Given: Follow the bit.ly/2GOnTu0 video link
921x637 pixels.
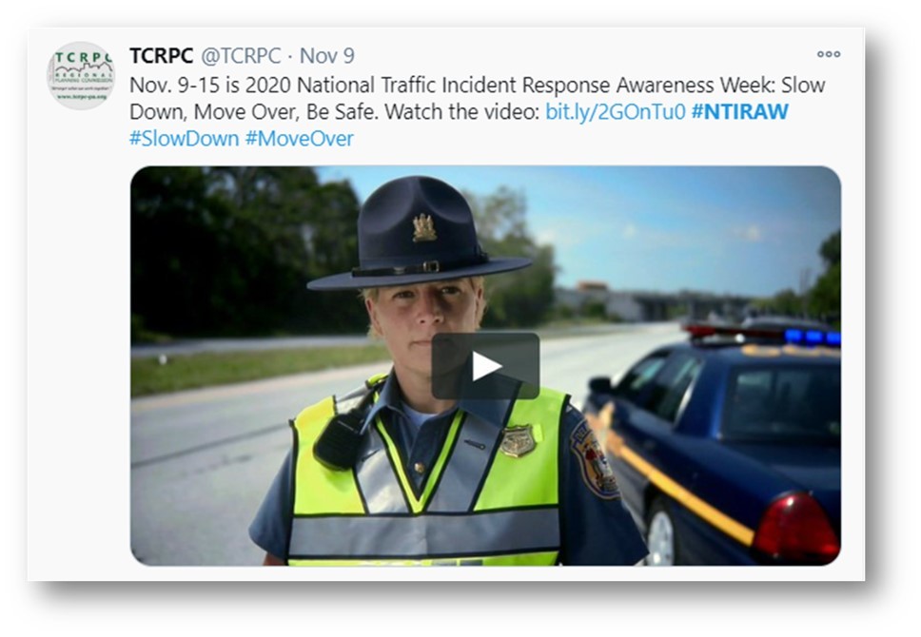Looking at the screenshot, I should click(615, 111).
